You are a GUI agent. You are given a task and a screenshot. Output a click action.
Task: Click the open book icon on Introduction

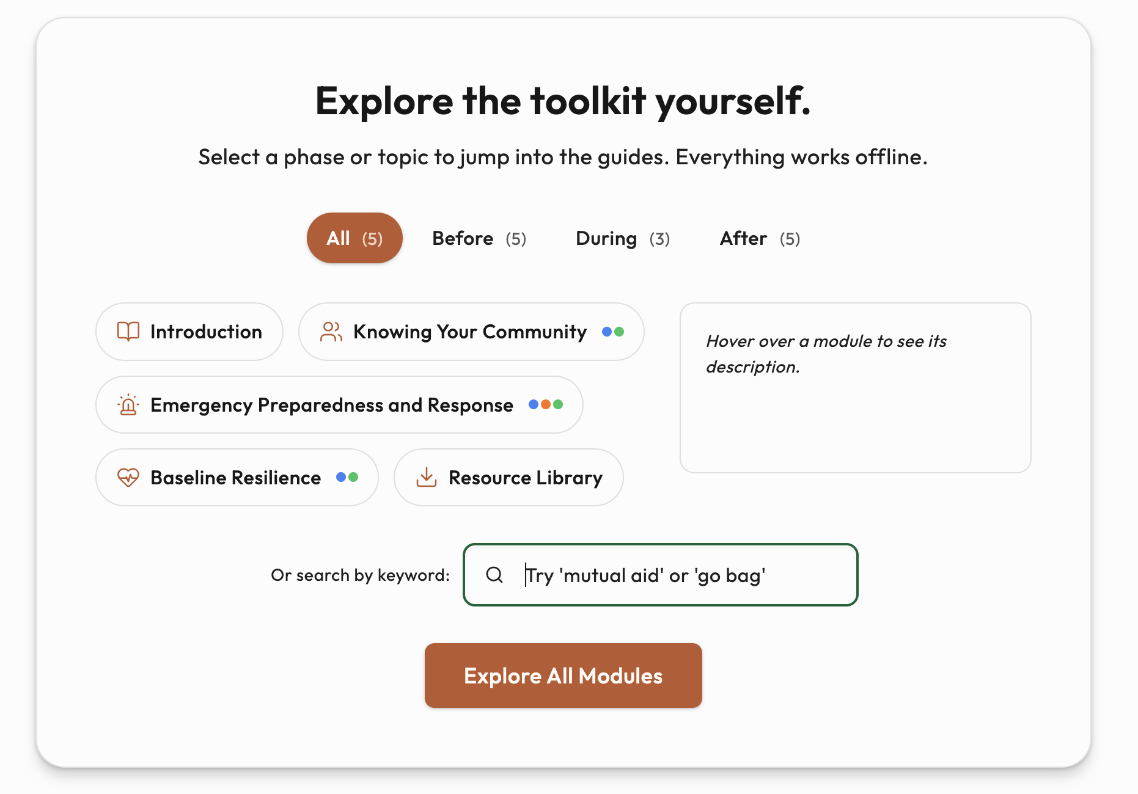[128, 332]
